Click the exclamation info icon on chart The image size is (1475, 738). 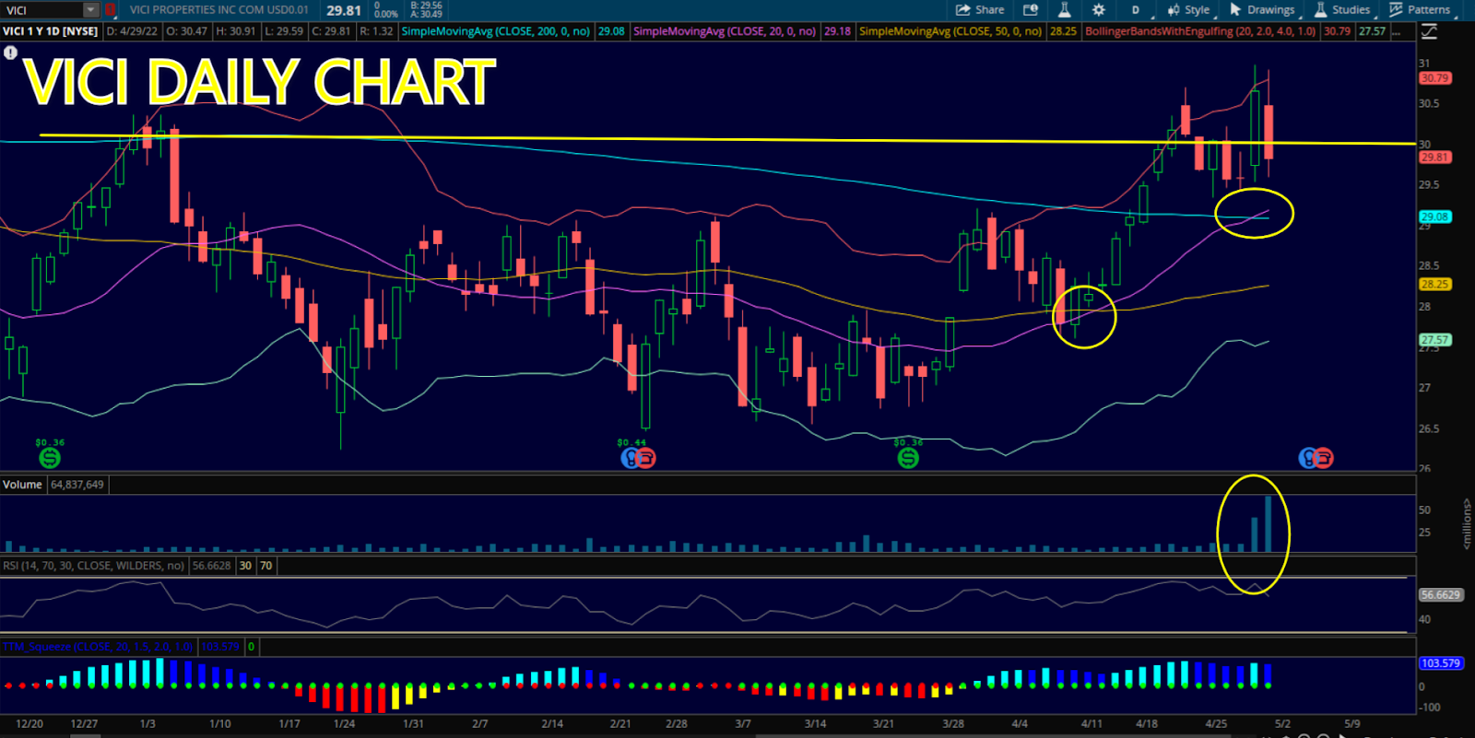click(10, 53)
